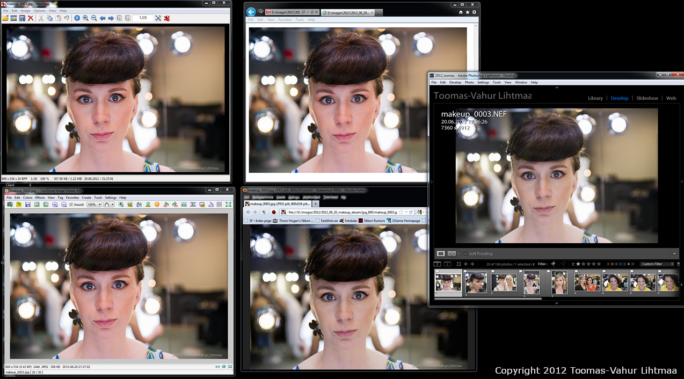
Task: Firefox bookmark star in address bar
Action: tap(401, 212)
